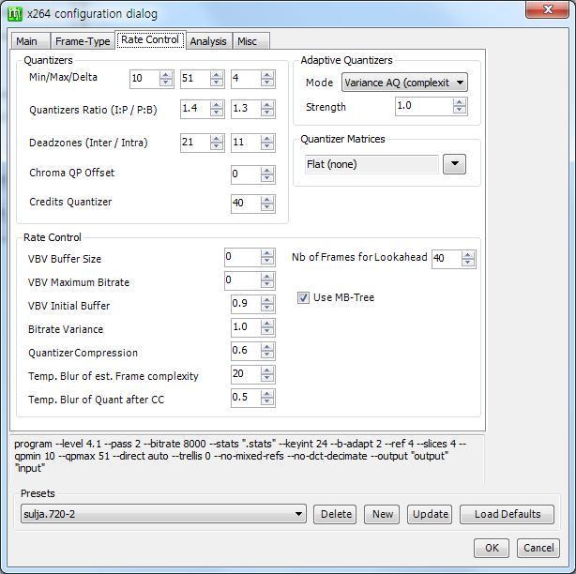
Task: Click the VBV Buffer Size input field
Action: [x=243, y=257]
